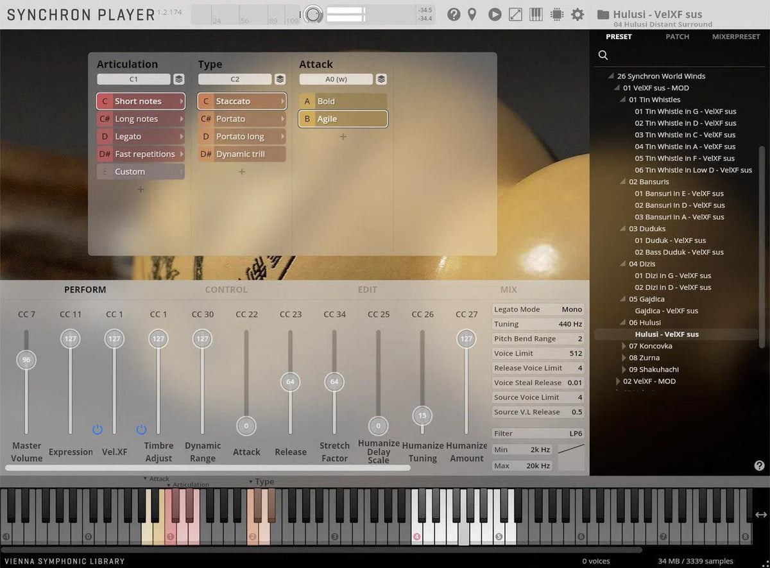Toggle the Timbre Adjust power button
770x568 pixels.
click(141, 429)
